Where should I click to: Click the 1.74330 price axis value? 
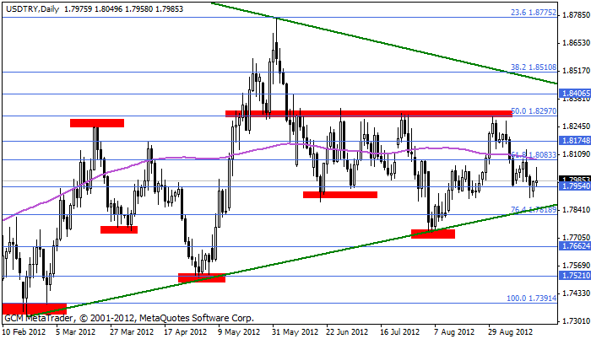pyautogui.click(x=576, y=293)
